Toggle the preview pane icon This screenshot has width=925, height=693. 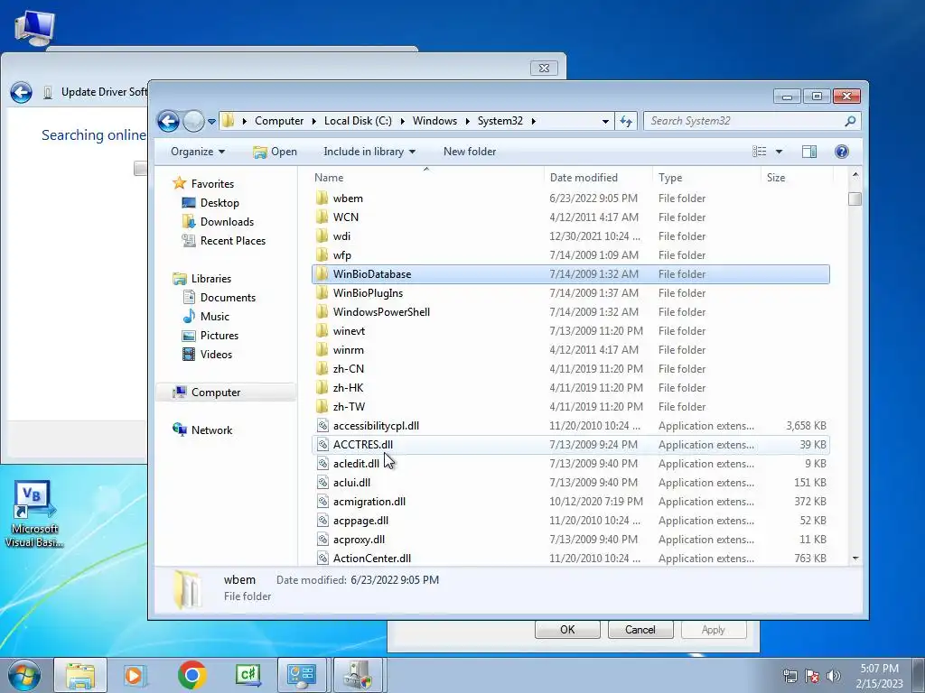pyautogui.click(x=809, y=152)
